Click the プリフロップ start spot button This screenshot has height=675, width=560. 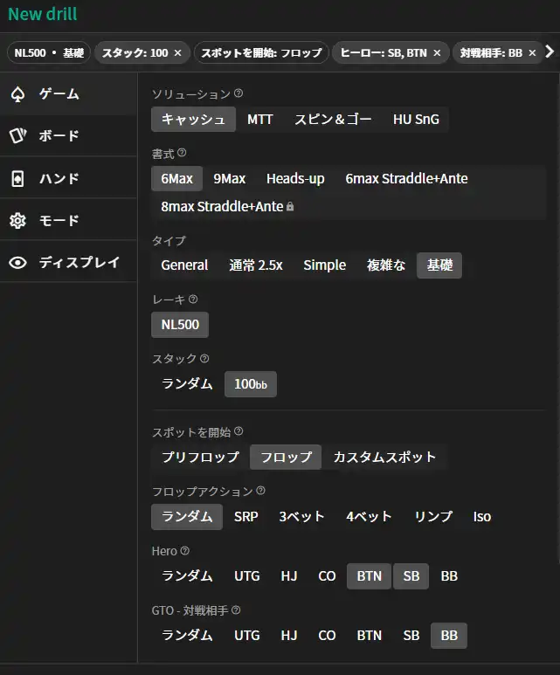(x=200, y=457)
